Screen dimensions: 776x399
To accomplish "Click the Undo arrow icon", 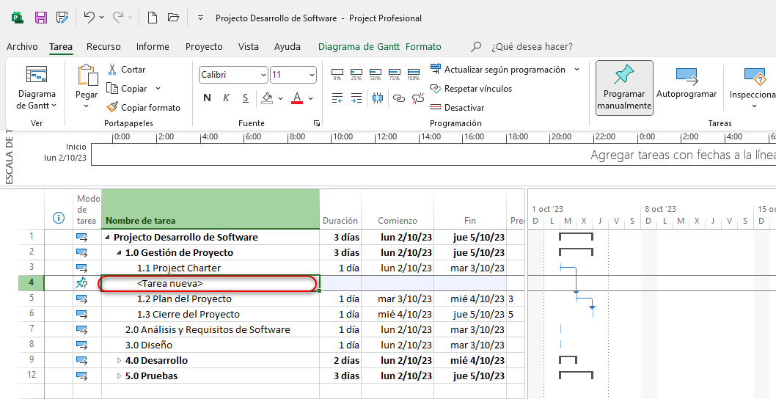I will (89, 17).
